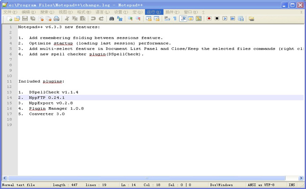Click the Cut scissors icon
The width and height of the screenshot is (306, 189).
(x=67, y=19)
